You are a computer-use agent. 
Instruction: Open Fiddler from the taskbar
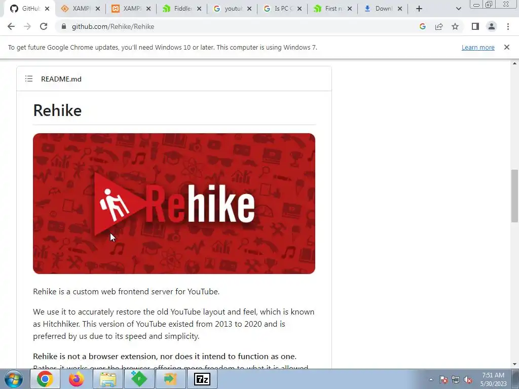click(x=139, y=379)
